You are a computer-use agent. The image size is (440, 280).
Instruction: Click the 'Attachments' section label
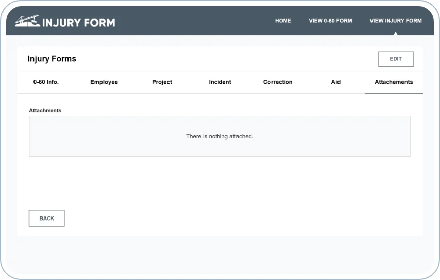[45, 111]
